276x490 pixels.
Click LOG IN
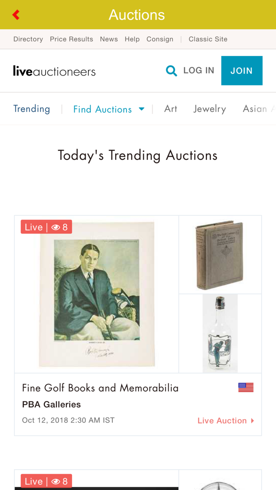coord(199,70)
